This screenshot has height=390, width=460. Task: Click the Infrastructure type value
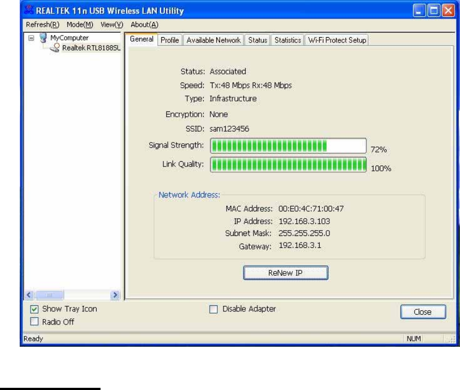(233, 98)
